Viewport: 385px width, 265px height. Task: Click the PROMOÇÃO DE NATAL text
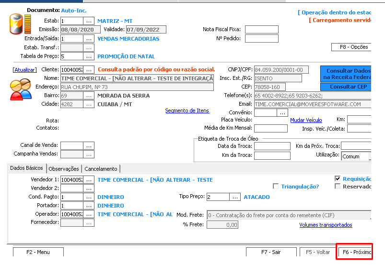[126, 56]
